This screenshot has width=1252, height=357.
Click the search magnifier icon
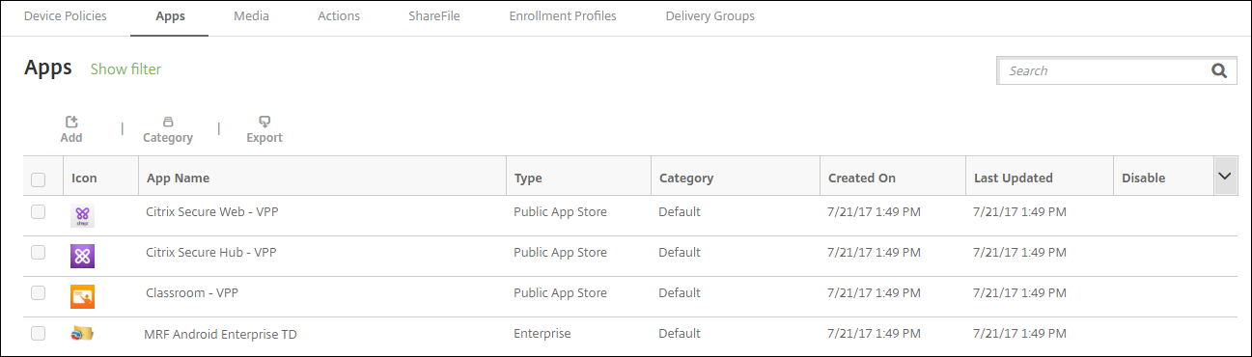click(1219, 70)
